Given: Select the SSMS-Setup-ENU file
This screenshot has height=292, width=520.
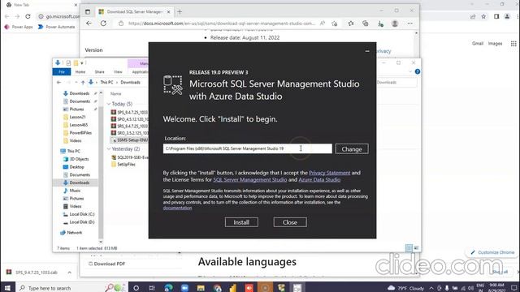Looking at the screenshot, I should 130,140.
